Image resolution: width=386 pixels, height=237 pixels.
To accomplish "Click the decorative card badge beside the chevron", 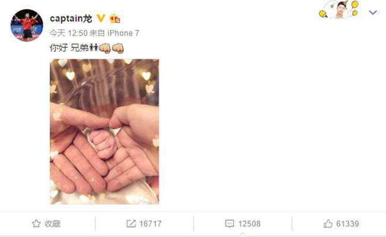I will 338,10.
